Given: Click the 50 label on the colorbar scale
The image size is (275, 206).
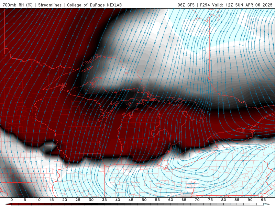Looking at the screenshot, I should [x=144, y=200].
